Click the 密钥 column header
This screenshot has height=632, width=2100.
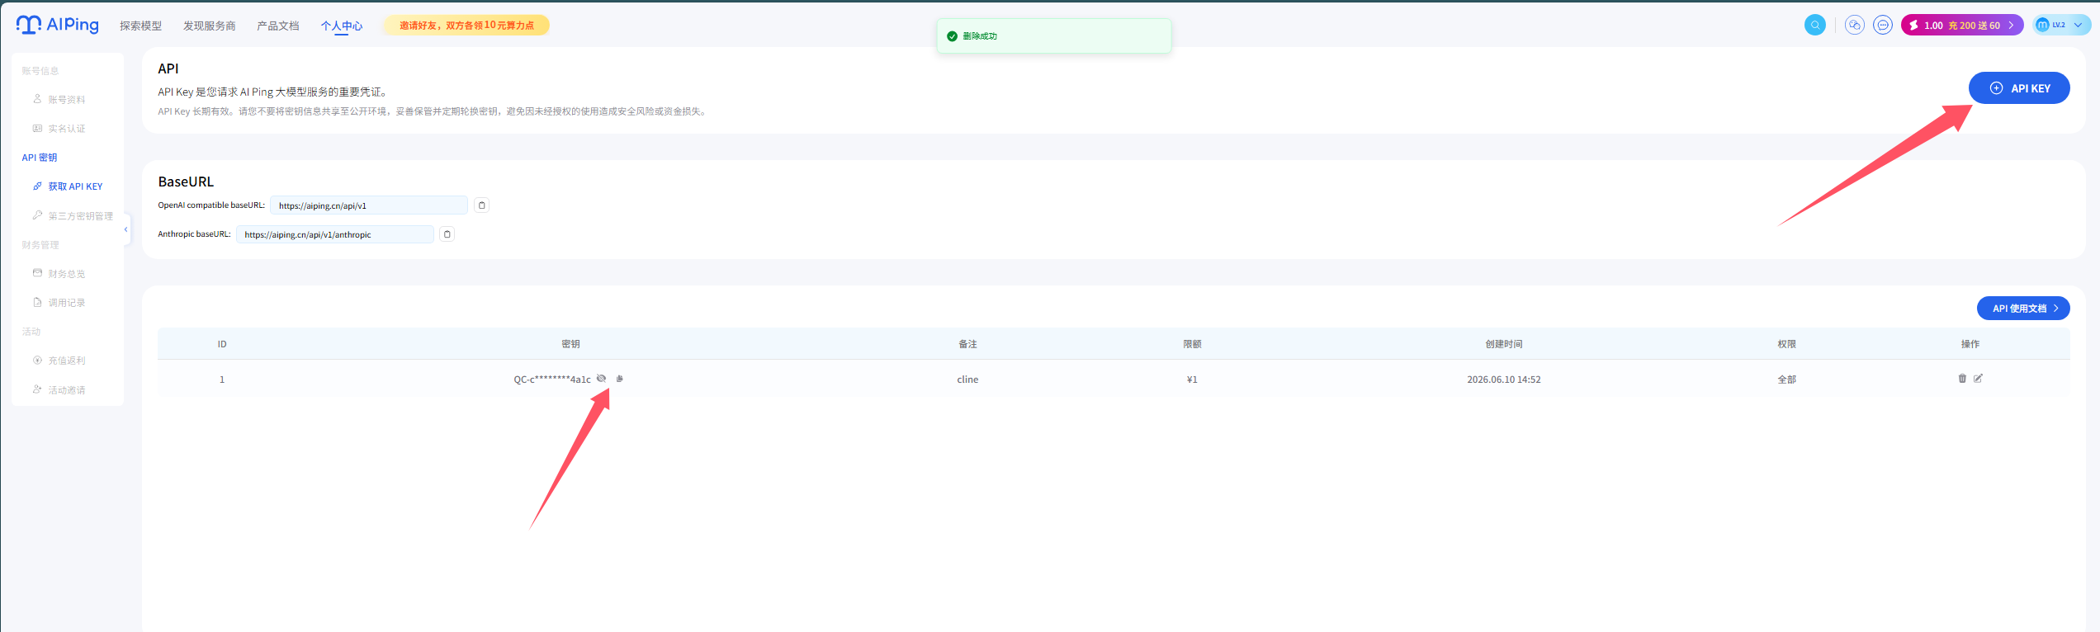(570, 344)
